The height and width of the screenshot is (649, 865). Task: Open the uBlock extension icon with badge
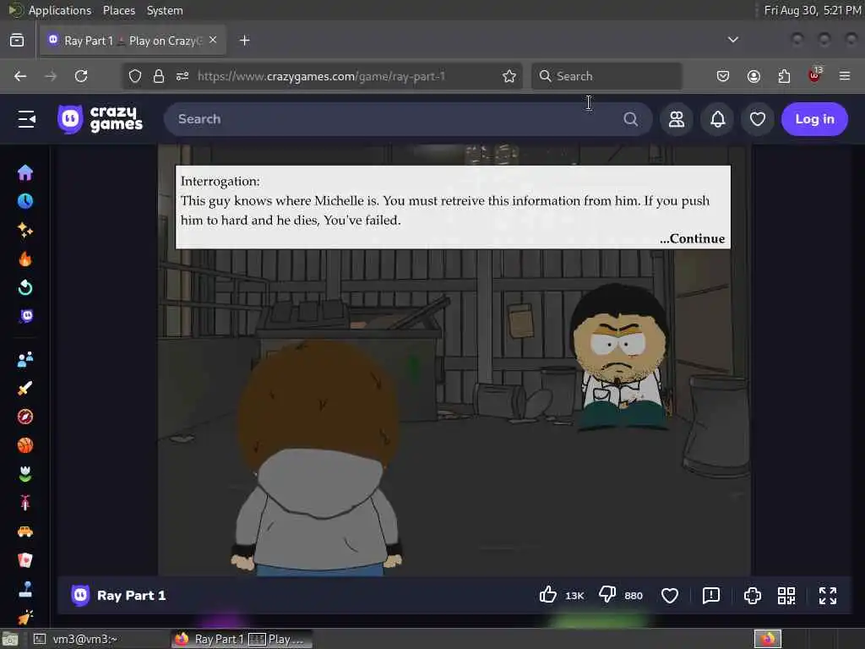coord(815,75)
